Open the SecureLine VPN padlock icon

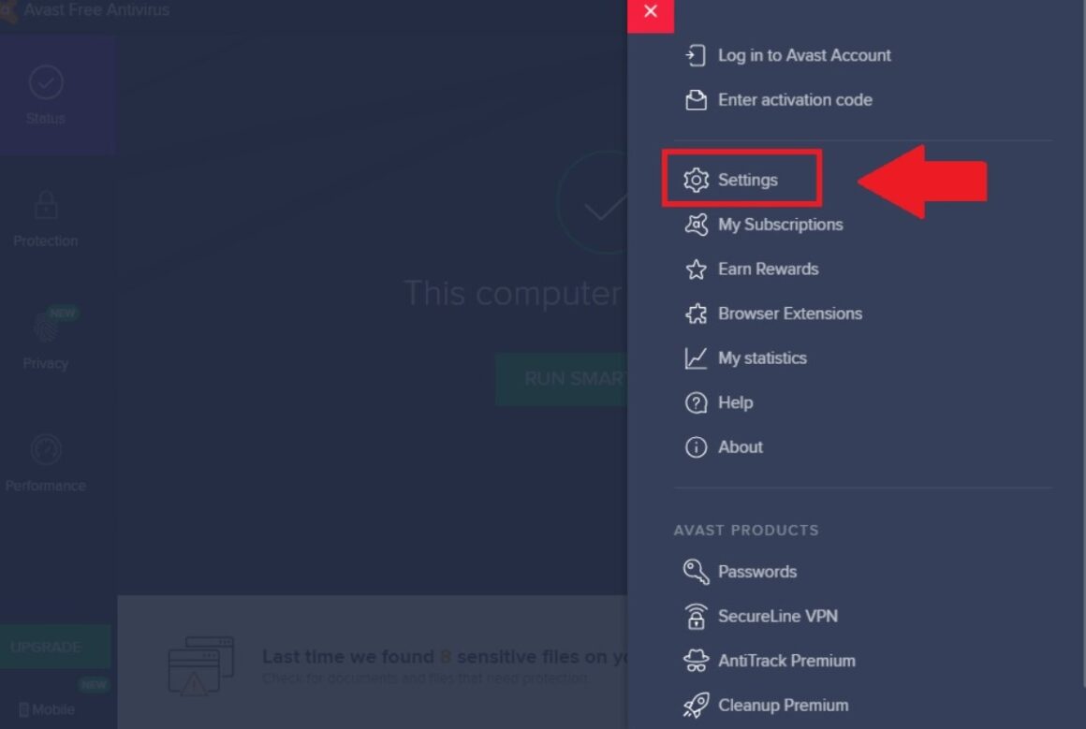(695, 616)
